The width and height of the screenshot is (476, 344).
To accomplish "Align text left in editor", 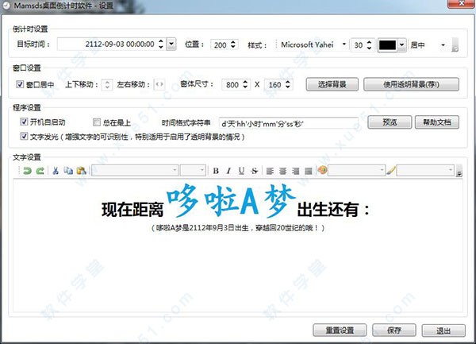I will 270,171.
